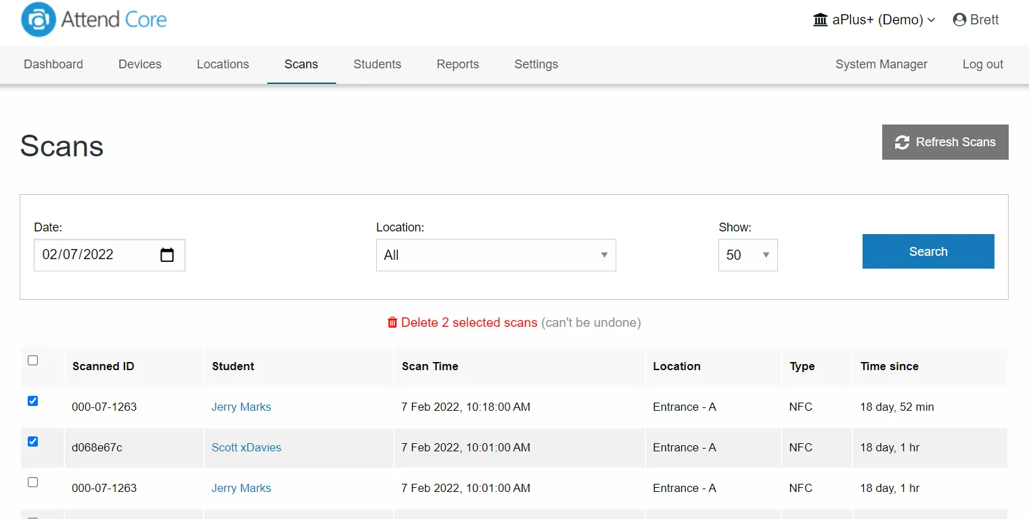
Task: Expand the aPlus+ (Demo) organization menu
Action: pos(874,20)
